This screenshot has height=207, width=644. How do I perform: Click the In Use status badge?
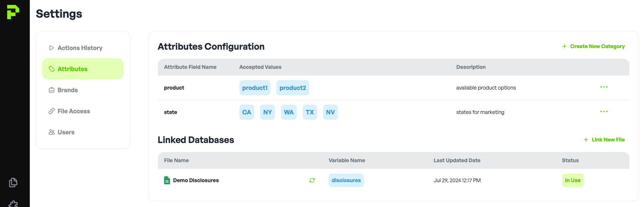(572, 180)
